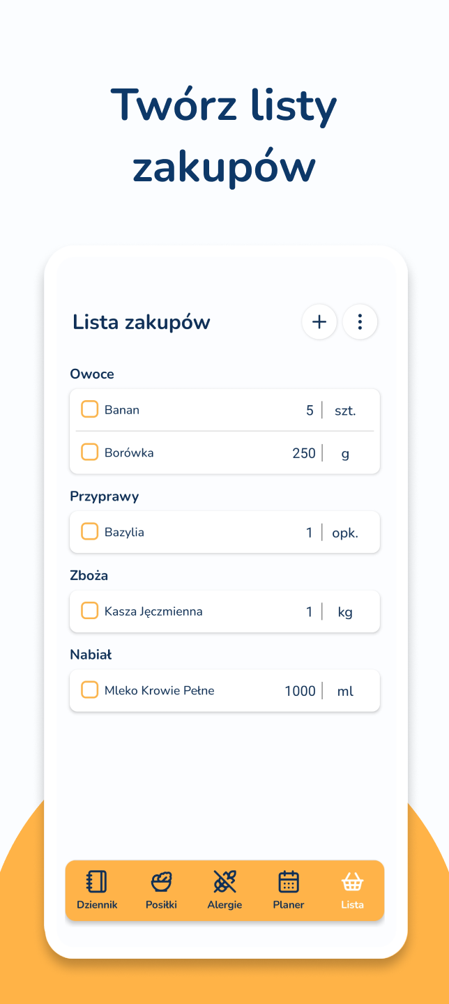The height and width of the screenshot is (1004, 449).
Task: Edit the quantity 1000 for Mleko Krowie Pełne
Action: tap(299, 691)
